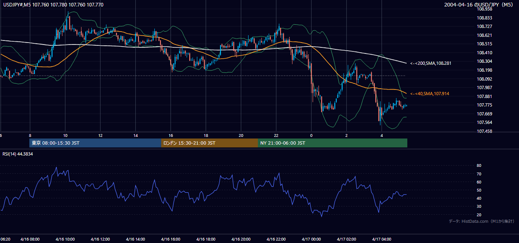519x243 pixels.
Task: Click the 東京 08:00-15:30 JST session bar
Action: coord(95,143)
